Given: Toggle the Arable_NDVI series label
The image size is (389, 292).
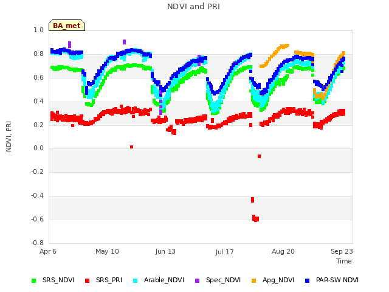Looking at the screenshot, I should (164, 280).
